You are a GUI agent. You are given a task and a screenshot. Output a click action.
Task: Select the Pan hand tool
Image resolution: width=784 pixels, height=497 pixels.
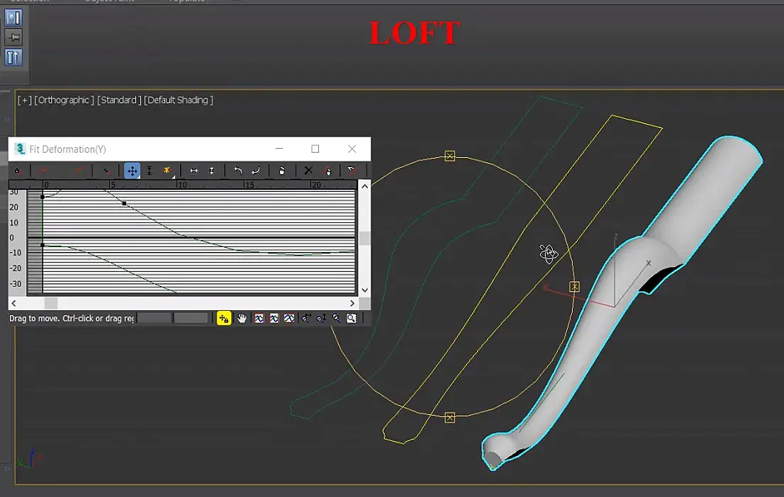[242, 318]
